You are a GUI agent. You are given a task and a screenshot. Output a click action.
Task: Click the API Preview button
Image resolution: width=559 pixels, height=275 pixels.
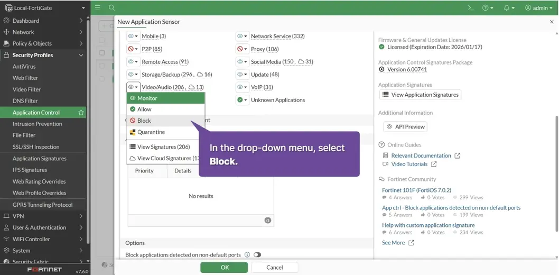tap(405, 126)
